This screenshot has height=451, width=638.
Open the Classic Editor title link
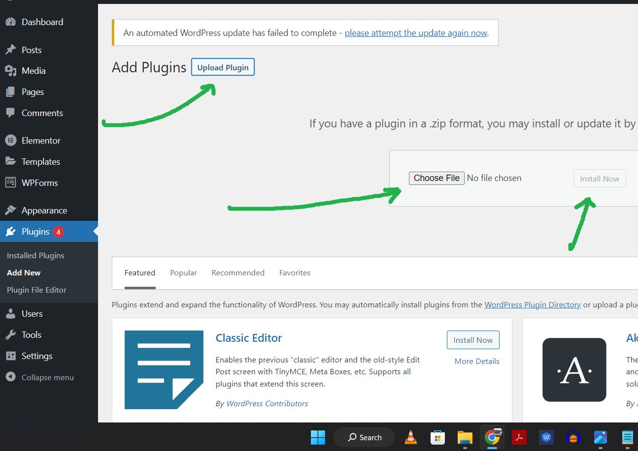(x=249, y=338)
